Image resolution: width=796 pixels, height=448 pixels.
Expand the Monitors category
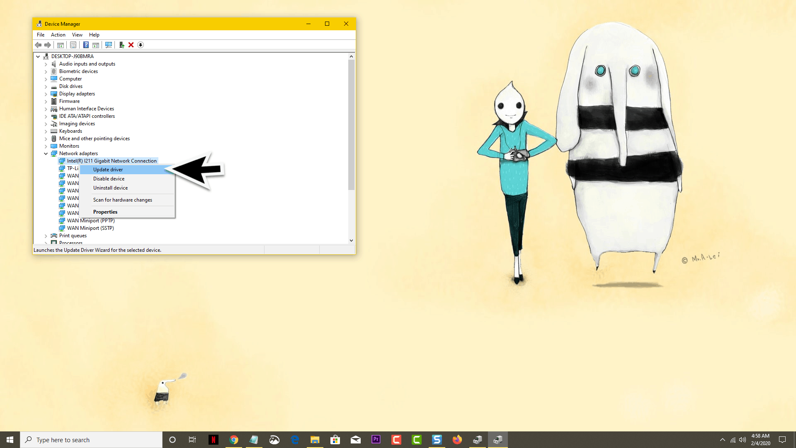46,146
